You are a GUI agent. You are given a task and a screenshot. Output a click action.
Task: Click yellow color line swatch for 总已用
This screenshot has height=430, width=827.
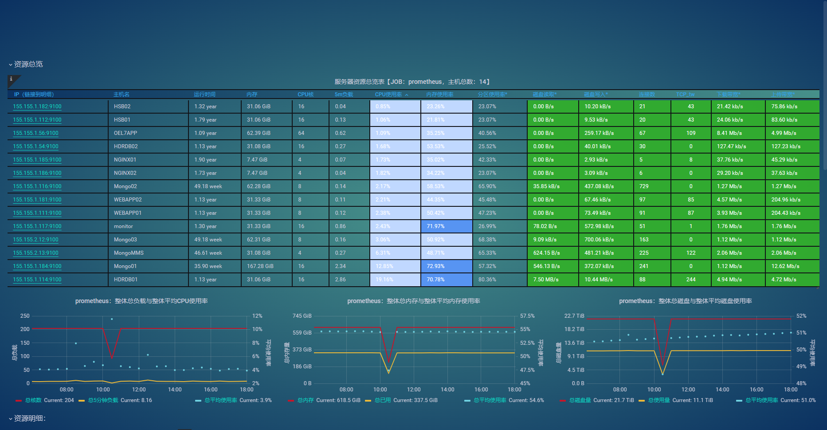(x=368, y=401)
